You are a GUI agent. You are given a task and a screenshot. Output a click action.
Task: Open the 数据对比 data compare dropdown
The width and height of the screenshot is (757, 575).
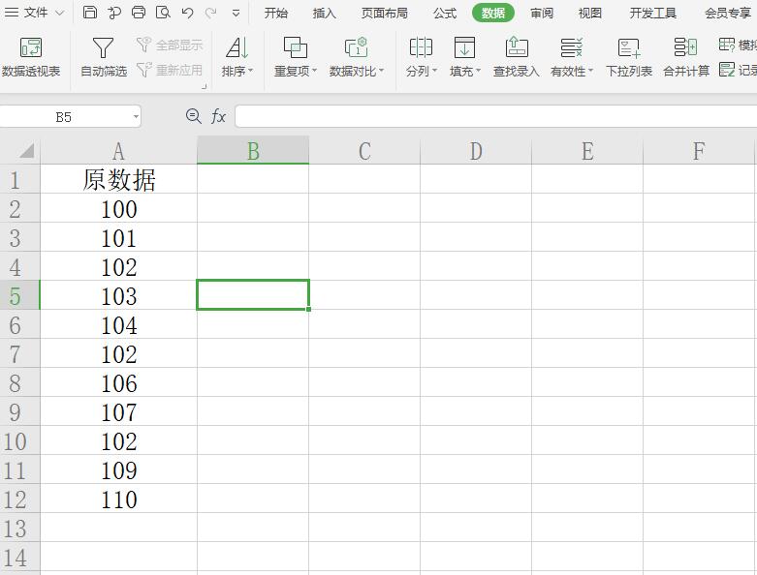(x=356, y=71)
